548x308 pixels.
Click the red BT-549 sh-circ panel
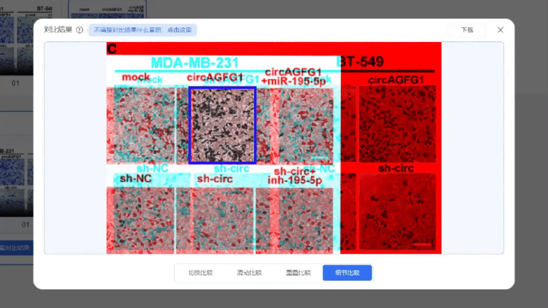pos(397,212)
